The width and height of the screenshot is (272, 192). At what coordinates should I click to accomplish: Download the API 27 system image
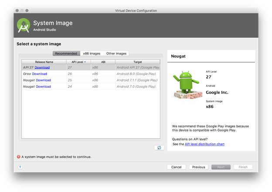(x=42, y=68)
